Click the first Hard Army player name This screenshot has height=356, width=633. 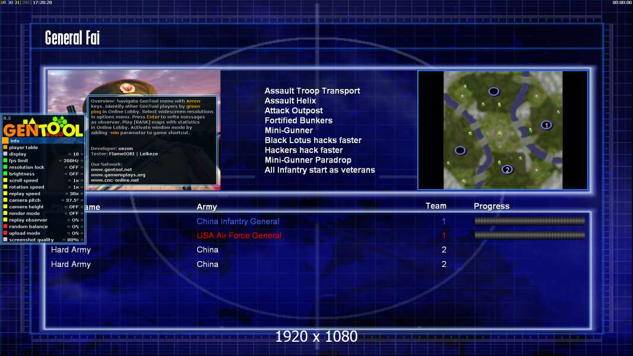coord(71,250)
